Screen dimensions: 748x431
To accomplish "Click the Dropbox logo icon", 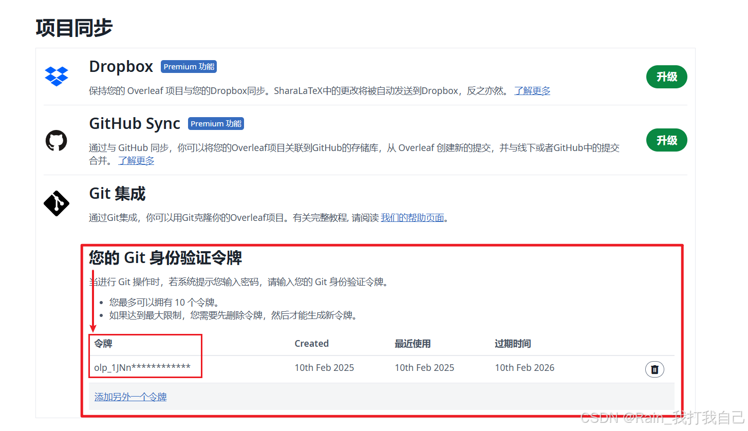I will [57, 76].
